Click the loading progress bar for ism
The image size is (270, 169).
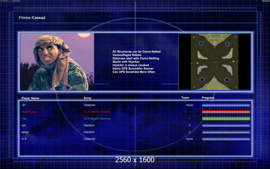tap(226, 125)
